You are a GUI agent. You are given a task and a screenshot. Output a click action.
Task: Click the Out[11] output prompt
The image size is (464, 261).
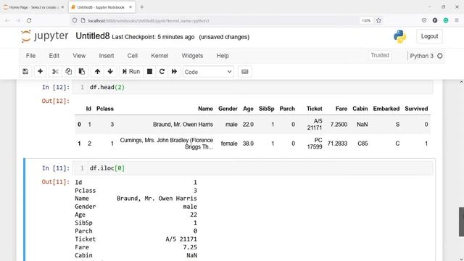click(x=55, y=182)
